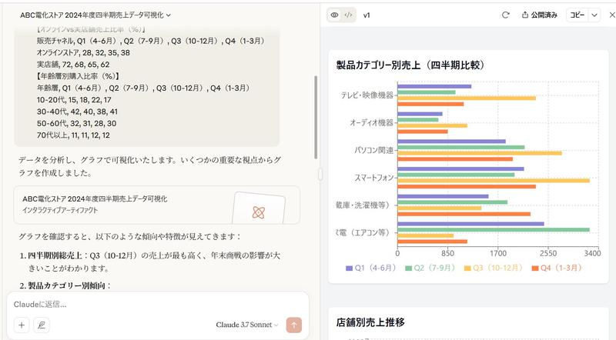Click the 30-40代, 42, 40, 38, 41 row
Viewport: 616px width, 340px height.
click(x=77, y=112)
